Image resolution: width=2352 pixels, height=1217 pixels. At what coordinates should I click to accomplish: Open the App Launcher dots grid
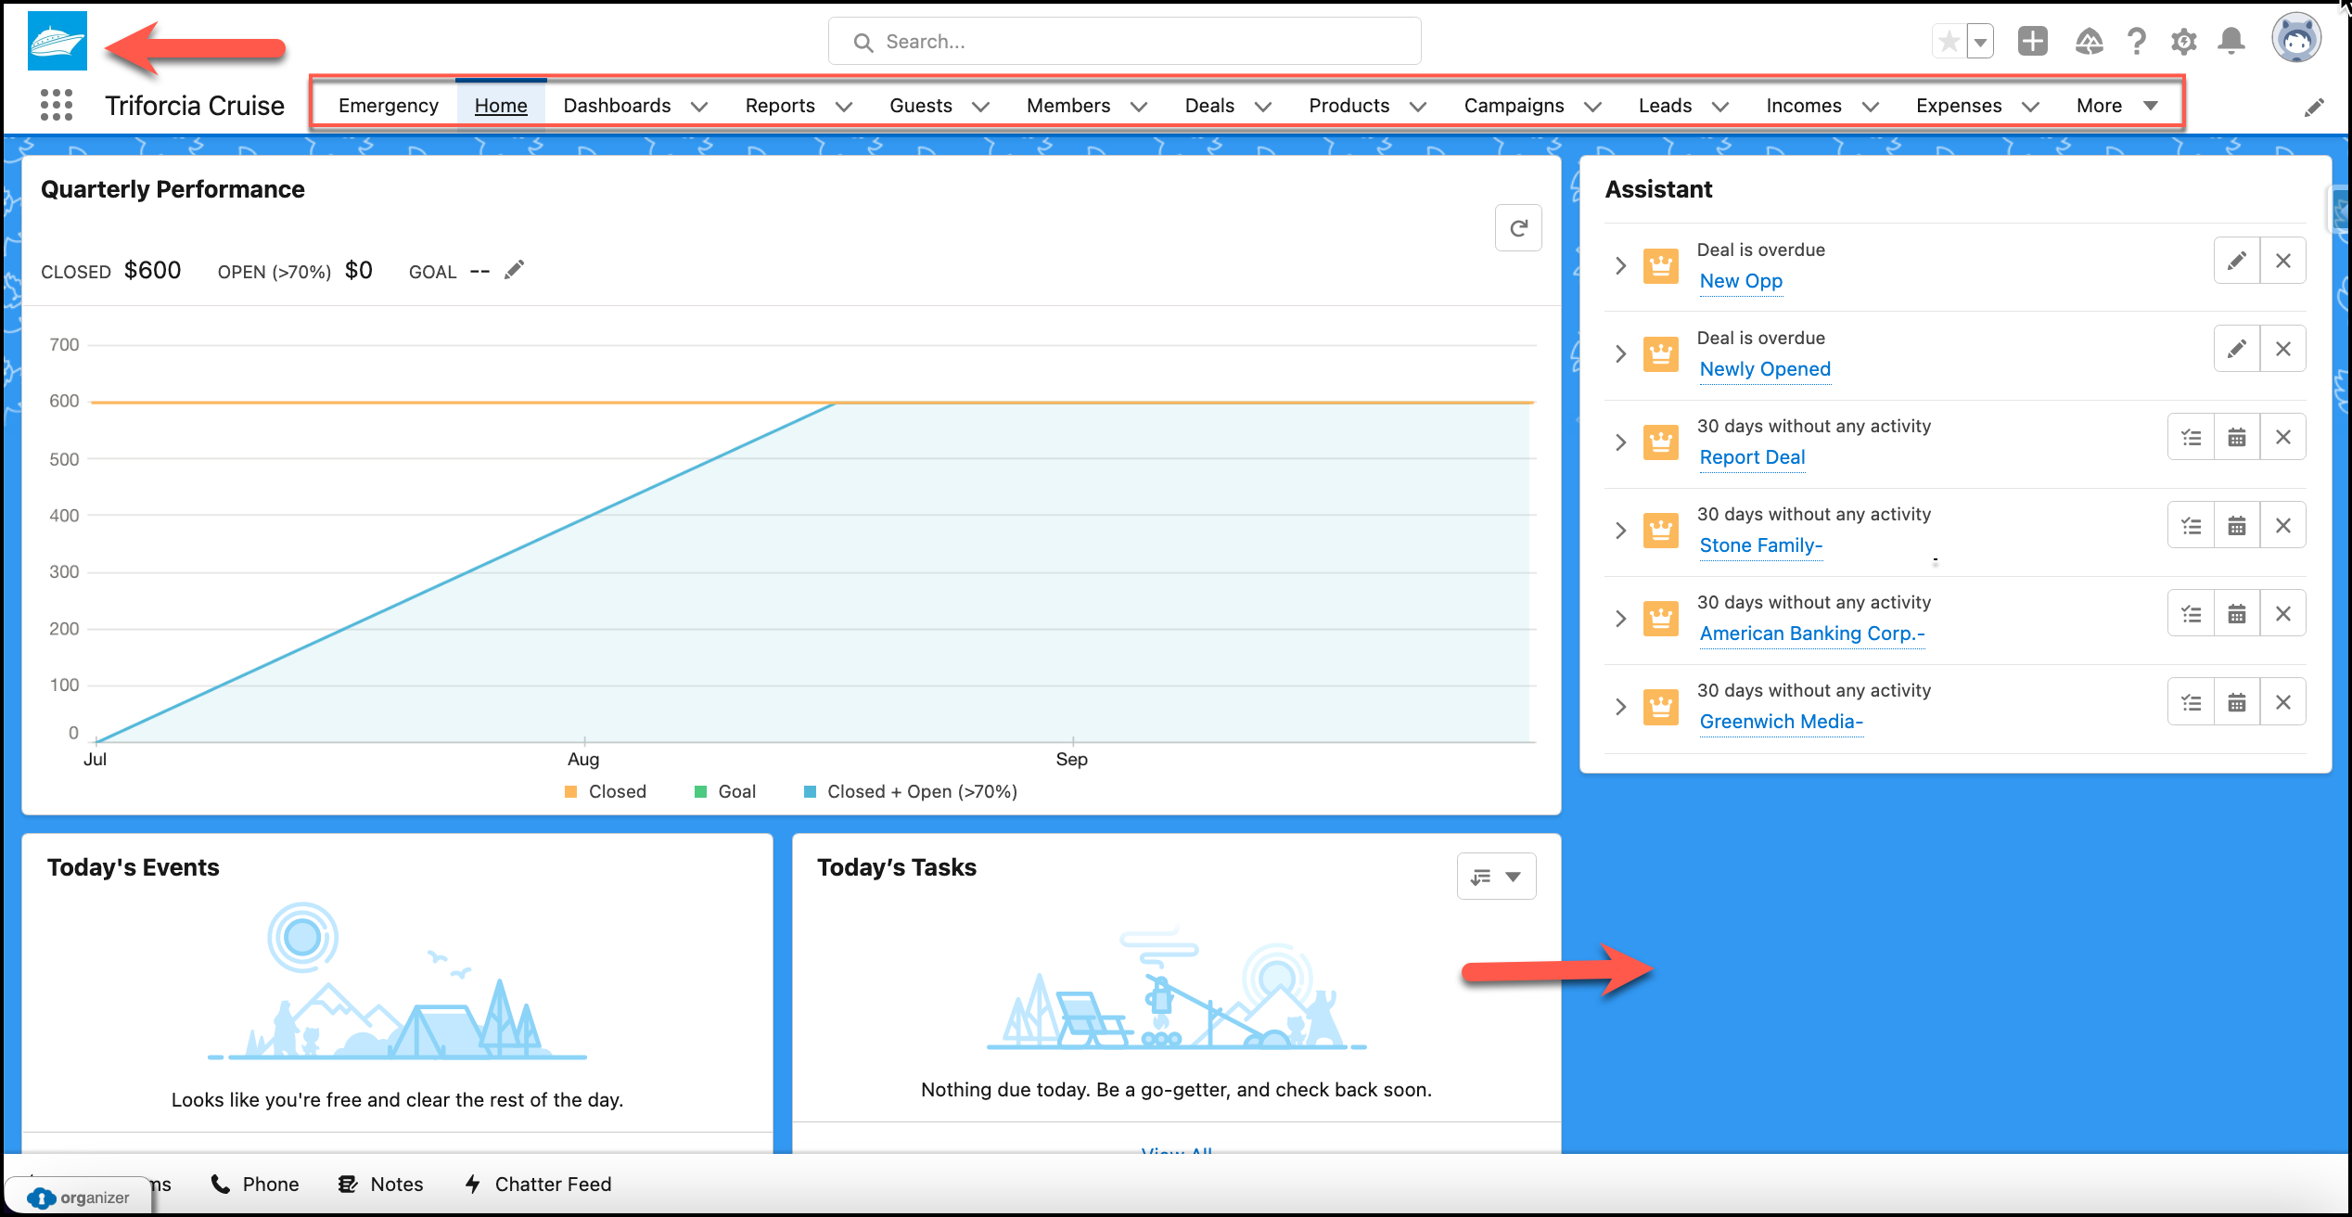(57, 105)
